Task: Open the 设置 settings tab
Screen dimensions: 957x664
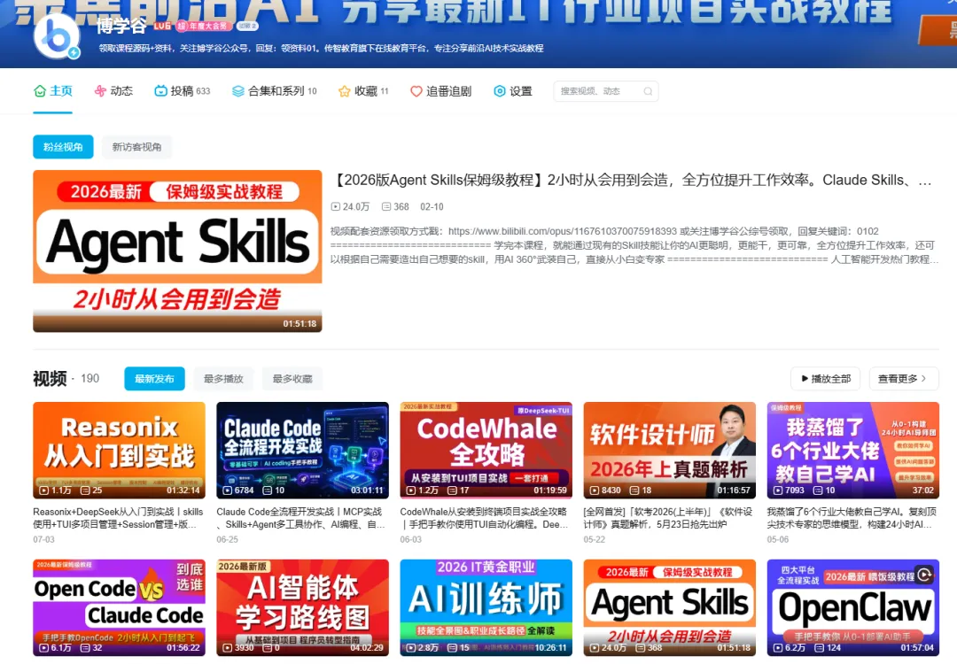Action: 513,91
